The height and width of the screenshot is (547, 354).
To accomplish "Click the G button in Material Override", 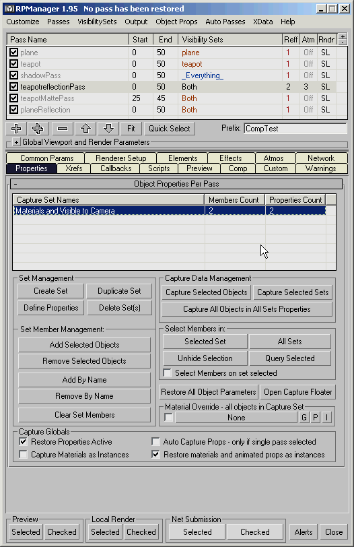I will (304, 418).
